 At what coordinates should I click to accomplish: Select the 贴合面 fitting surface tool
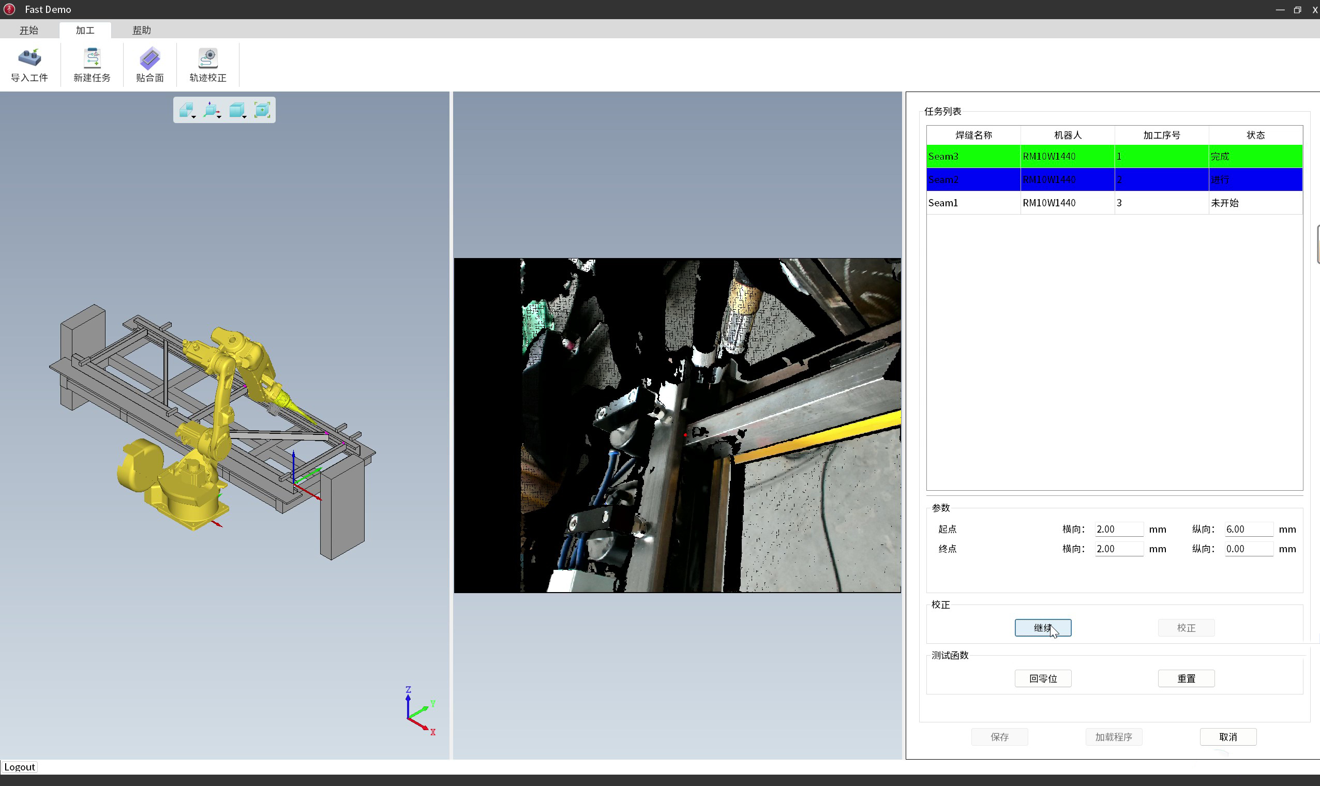(x=150, y=65)
